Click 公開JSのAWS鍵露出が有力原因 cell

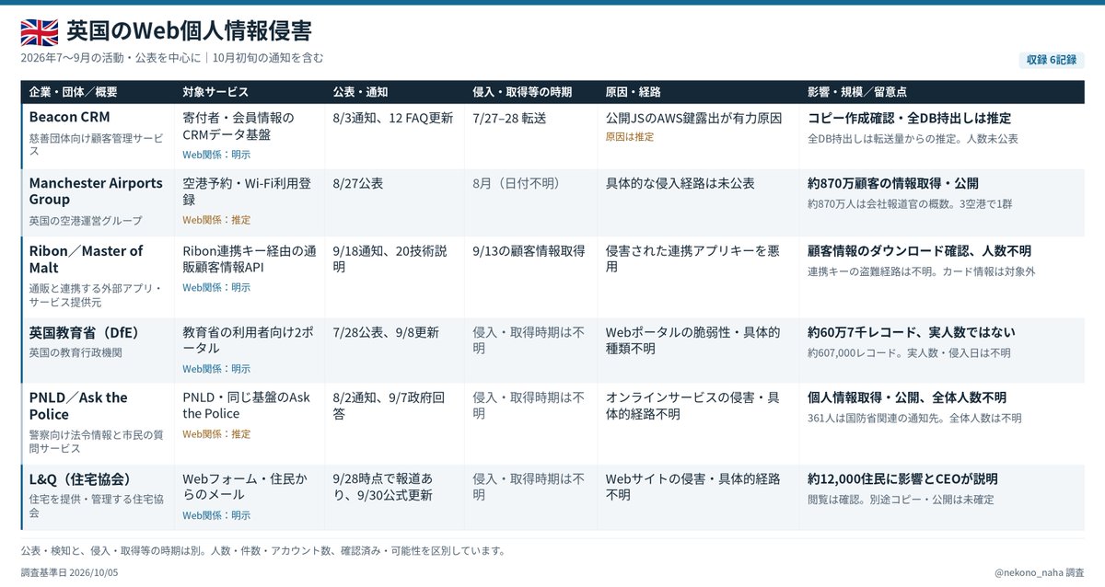693,118
